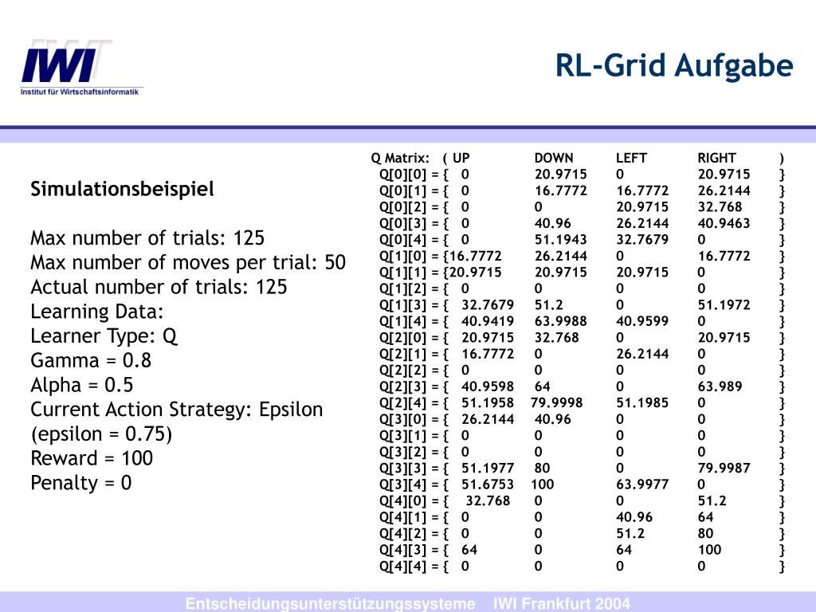This screenshot has width=816, height=612.
Task: Click the 'DOWN' column header
Action: pyautogui.click(x=554, y=159)
